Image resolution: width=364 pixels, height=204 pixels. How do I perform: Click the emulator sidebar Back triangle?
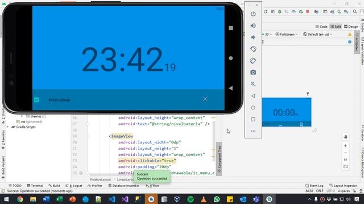coord(253,96)
